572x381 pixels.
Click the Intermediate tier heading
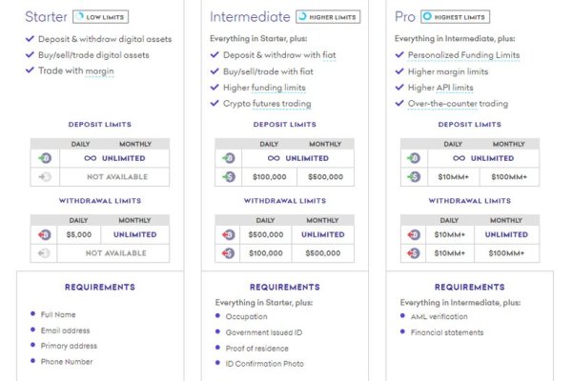point(248,17)
